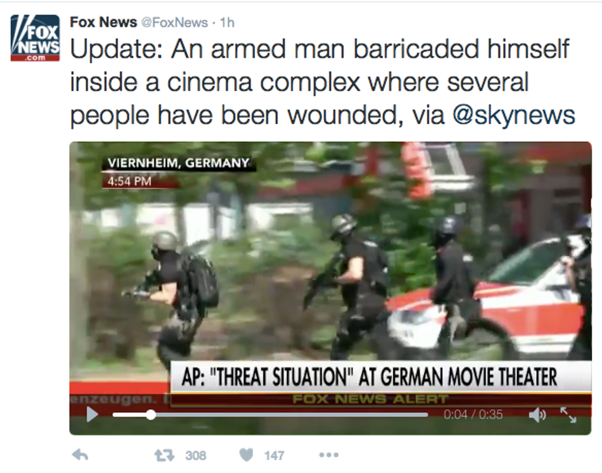Click the 0:04 / 0:35 time display
Image resolution: width=602 pixels, height=473 pixels.
(473, 414)
